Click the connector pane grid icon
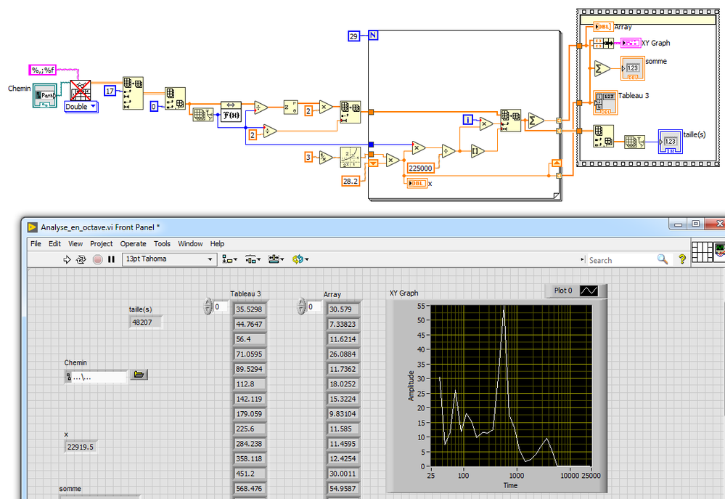 pos(702,252)
